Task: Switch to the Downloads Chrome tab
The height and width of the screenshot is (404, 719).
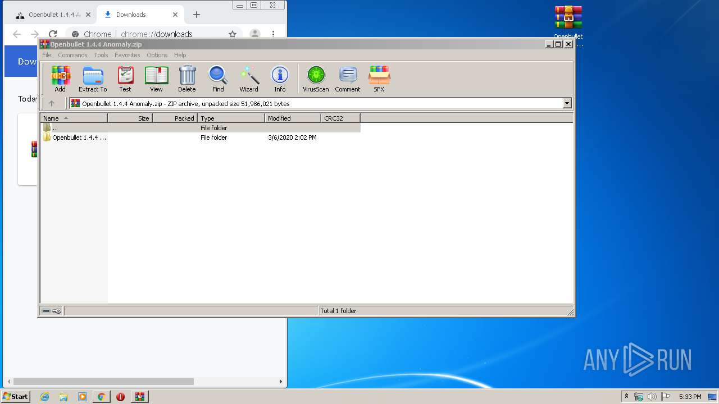Action: point(139,15)
